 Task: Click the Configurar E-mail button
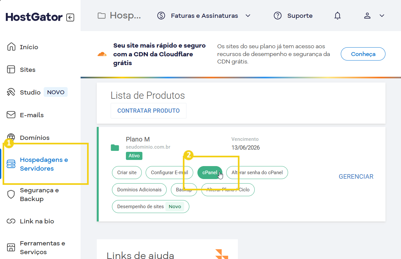[x=169, y=173]
